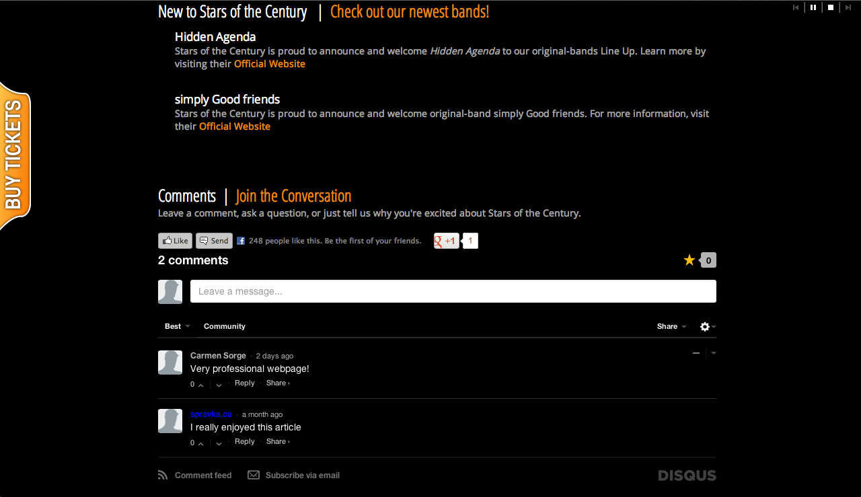Collapse Carmen Sorge's comment
The height and width of the screenshot is (497, 861).
coord(696,353)
